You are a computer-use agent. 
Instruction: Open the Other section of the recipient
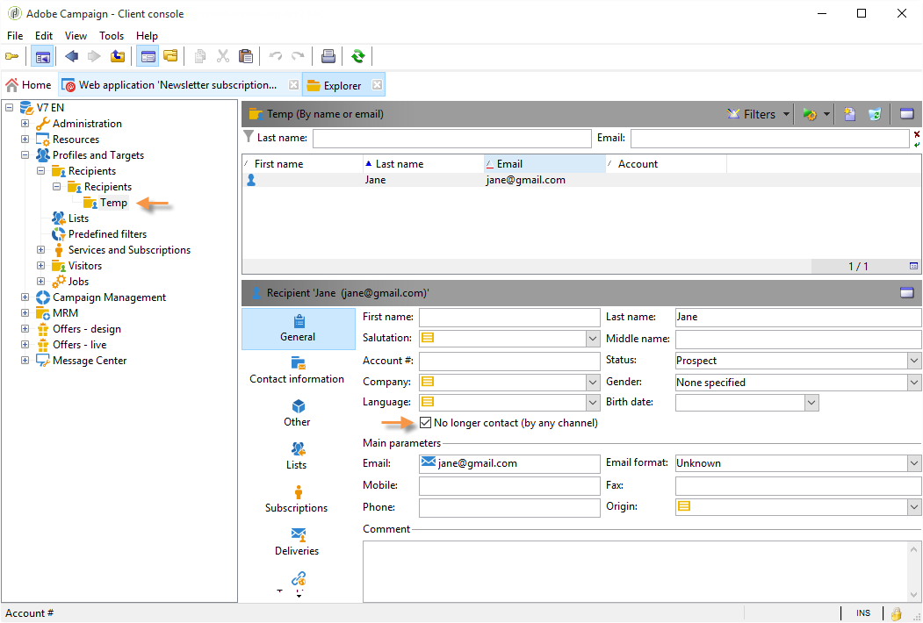(297, 413)
